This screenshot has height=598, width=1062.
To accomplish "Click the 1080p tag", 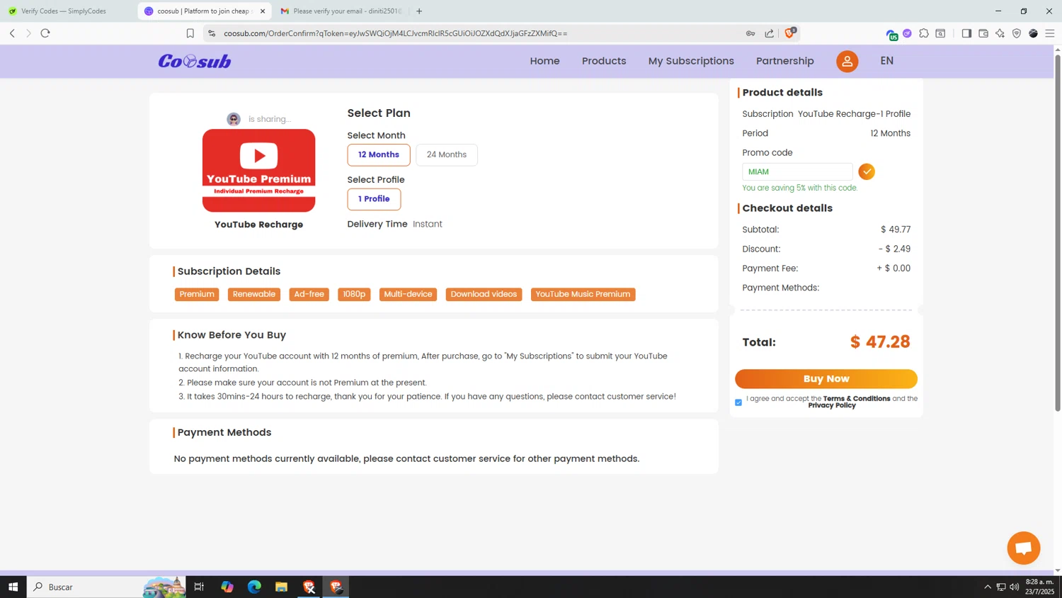I will coord(354,294).
